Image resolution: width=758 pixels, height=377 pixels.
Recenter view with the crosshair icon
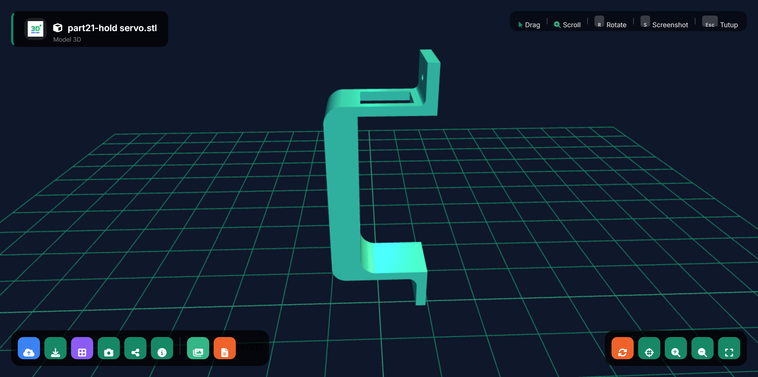(649, 348)
